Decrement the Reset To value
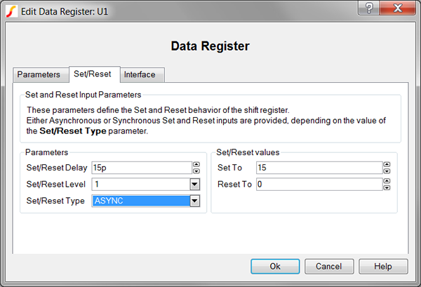The image size is (421, 287). pyautogui.click(x=387, y=187)
